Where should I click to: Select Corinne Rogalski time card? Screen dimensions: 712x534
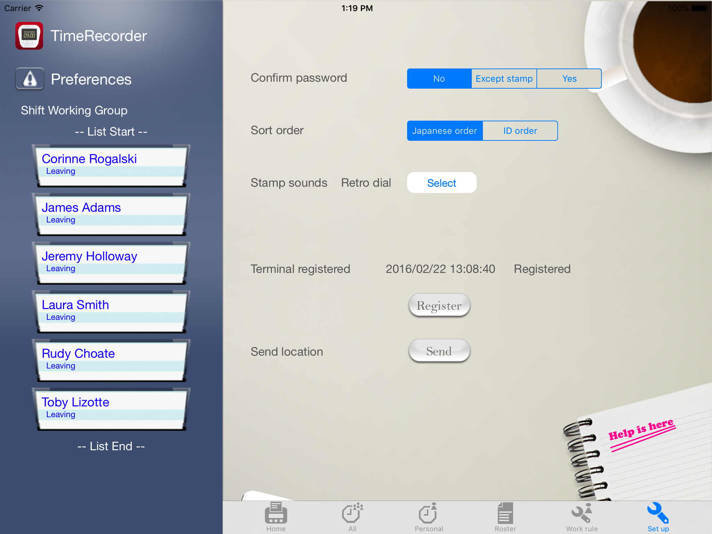111,165
